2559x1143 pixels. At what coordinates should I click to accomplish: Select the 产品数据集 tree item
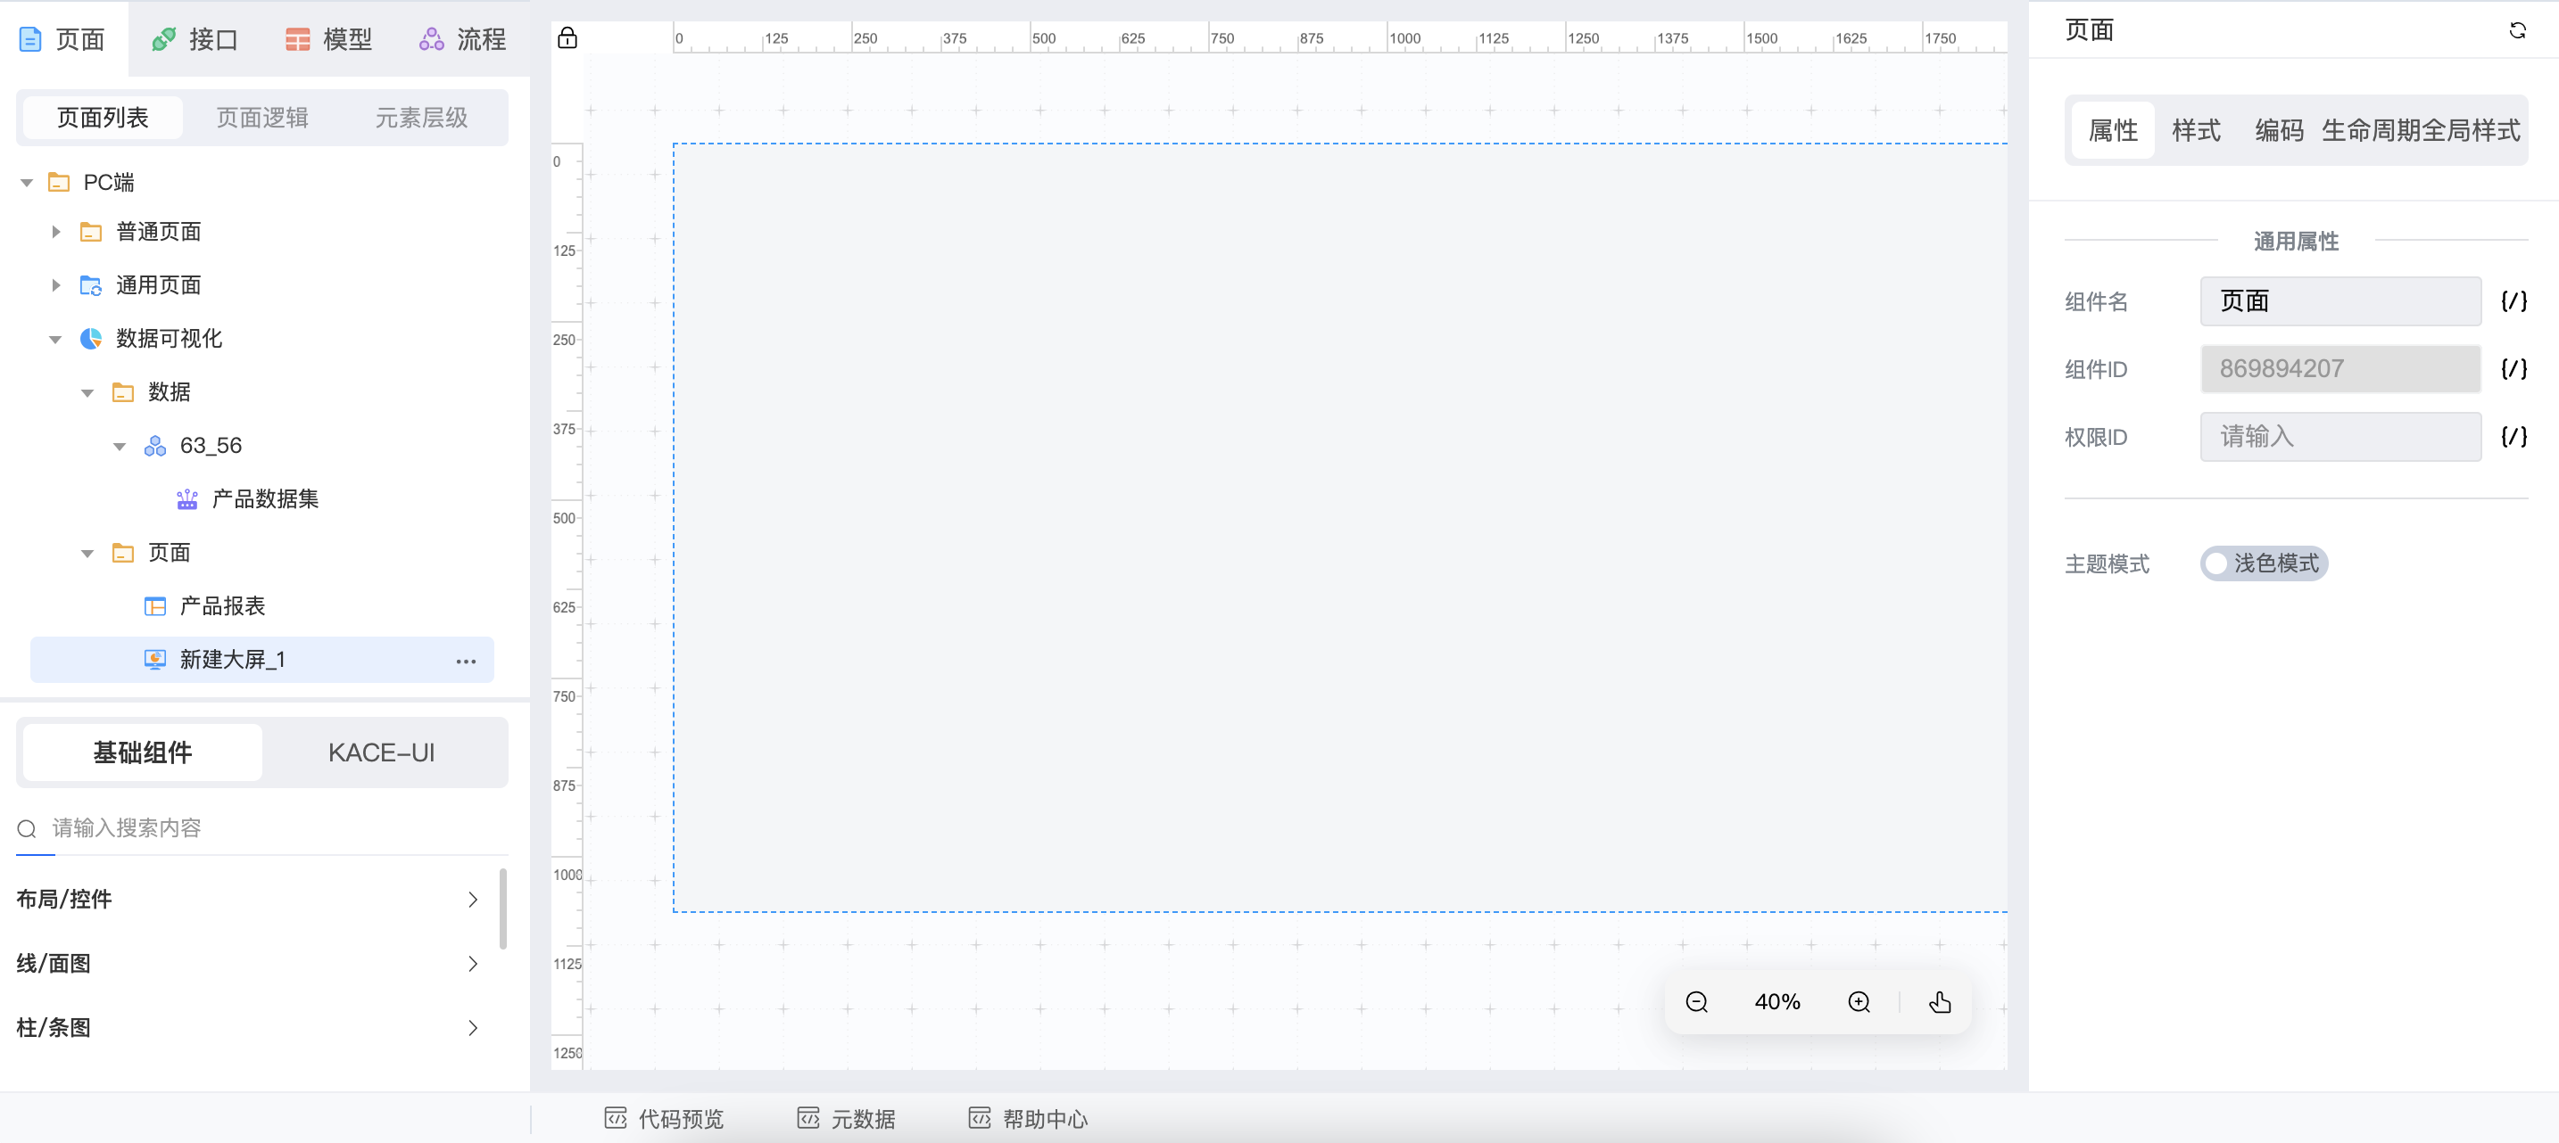265,499
